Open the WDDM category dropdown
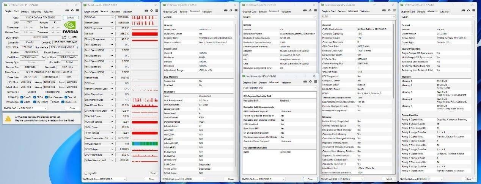Viewport: 481px width, 184px height. tap(278, 17)
